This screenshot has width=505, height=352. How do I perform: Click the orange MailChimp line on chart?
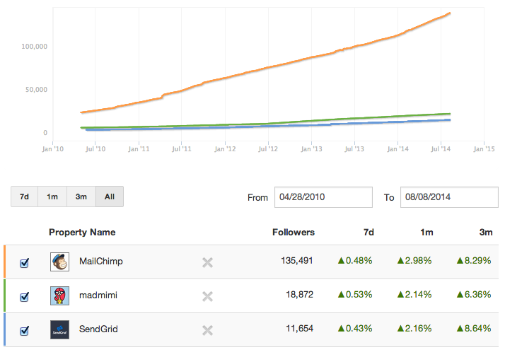click(268, 67)
